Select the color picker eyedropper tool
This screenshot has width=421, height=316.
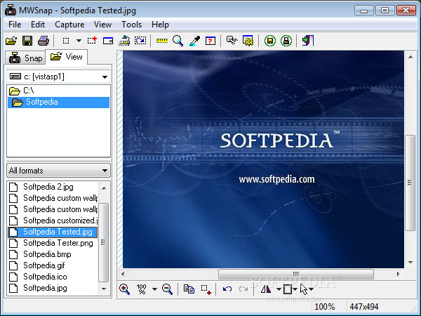[194, 41]
